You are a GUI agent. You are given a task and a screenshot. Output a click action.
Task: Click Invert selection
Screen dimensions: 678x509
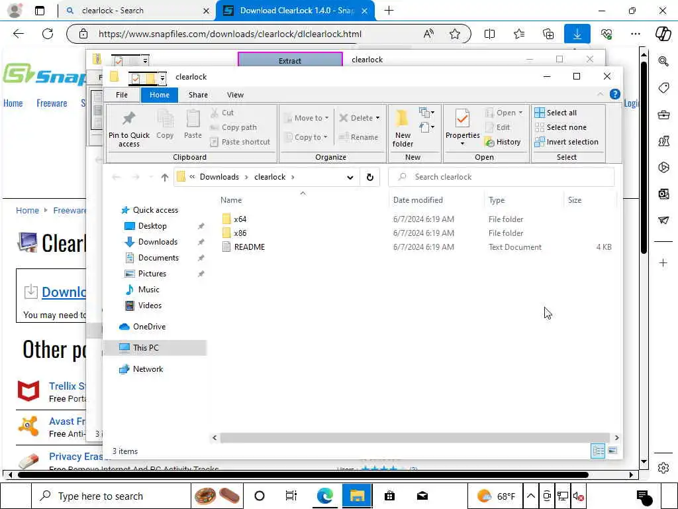pyautogui.click(x=567, y=142)
